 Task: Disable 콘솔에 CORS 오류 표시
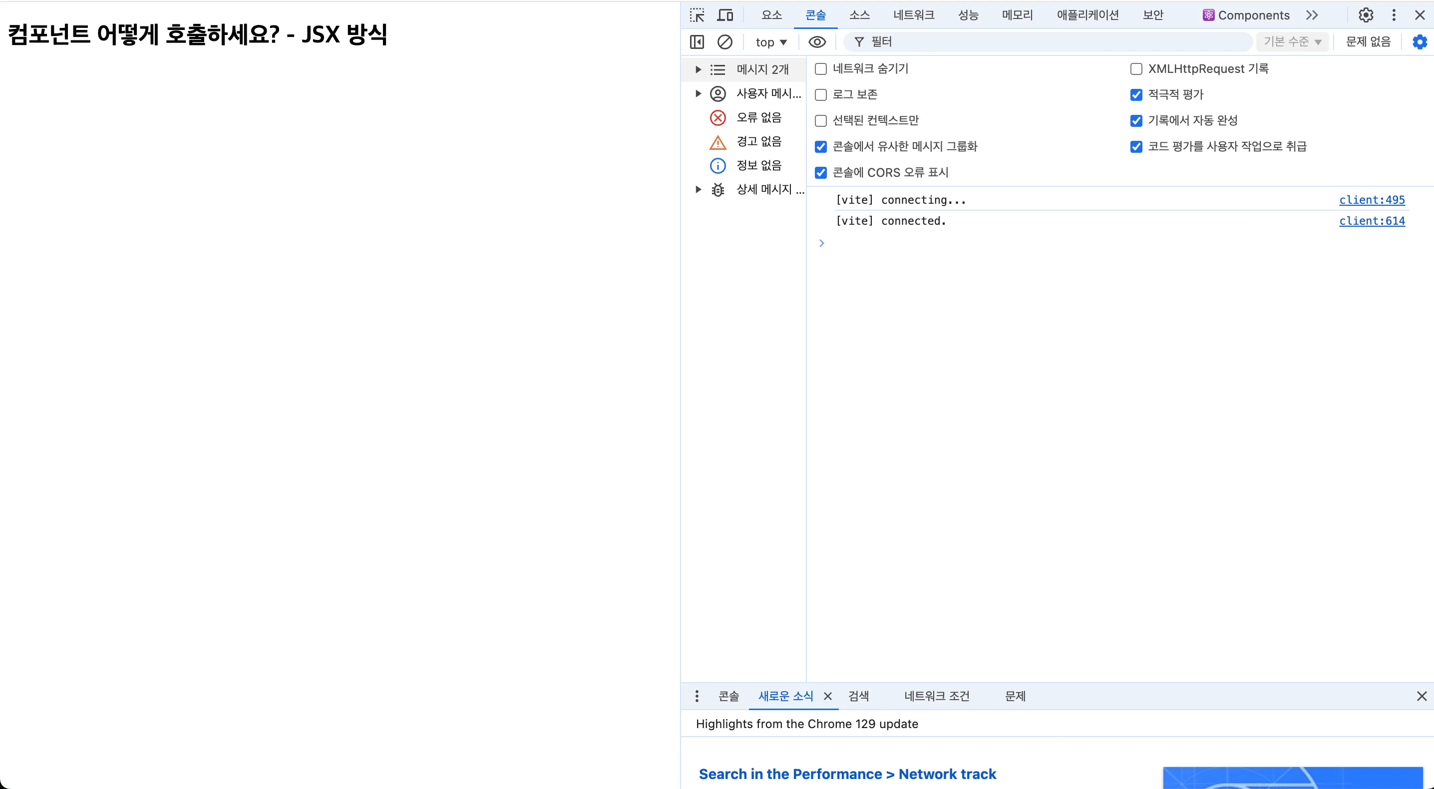[x=820, y=173]
